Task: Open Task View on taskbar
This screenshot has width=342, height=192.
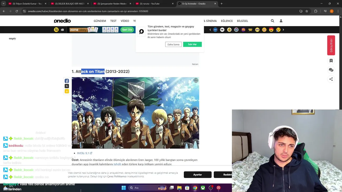Action: [172, 188]
